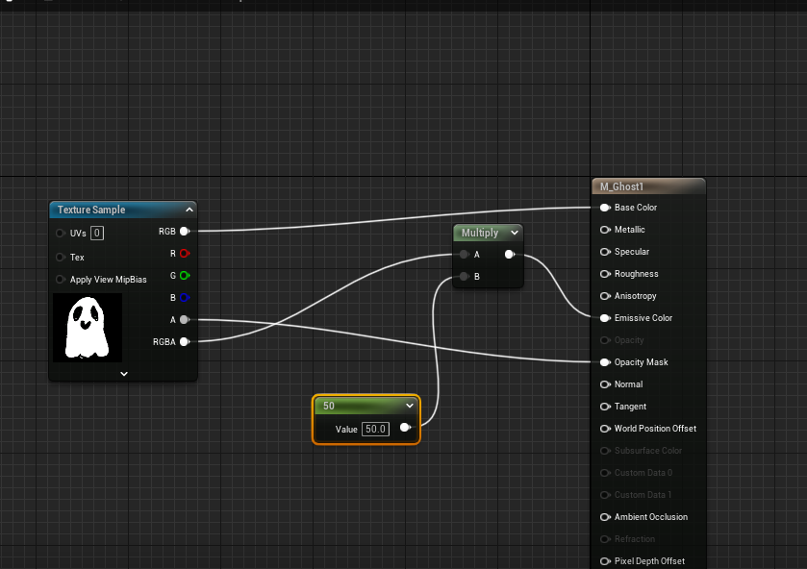
Task: Click the Emissive Color input pin
Action: pos(605,318)
